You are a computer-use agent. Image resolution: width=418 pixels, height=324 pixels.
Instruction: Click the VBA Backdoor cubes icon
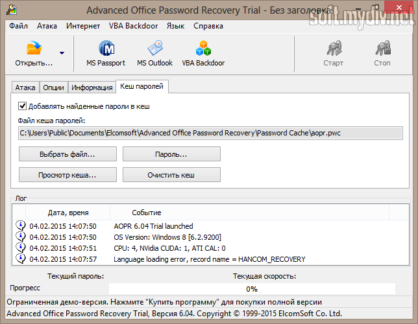click(x=203, y=48)
